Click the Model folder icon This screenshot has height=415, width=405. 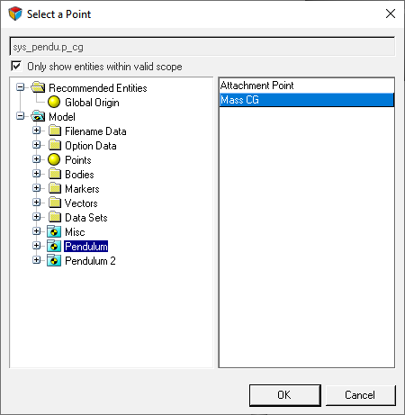(38, 116)
